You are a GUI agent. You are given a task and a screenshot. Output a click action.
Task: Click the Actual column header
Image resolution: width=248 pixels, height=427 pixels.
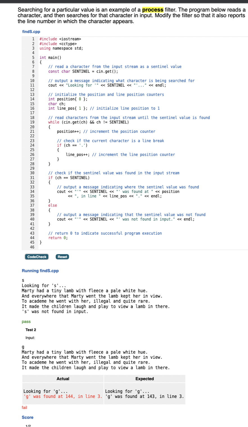point(62,378)
